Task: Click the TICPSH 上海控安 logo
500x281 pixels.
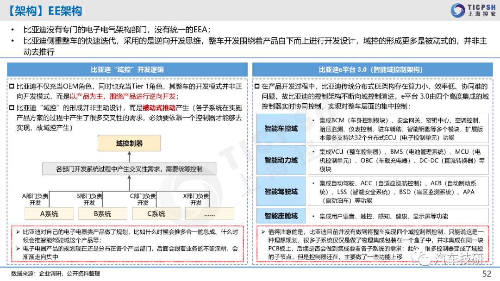Action: (x=473, y=10)
